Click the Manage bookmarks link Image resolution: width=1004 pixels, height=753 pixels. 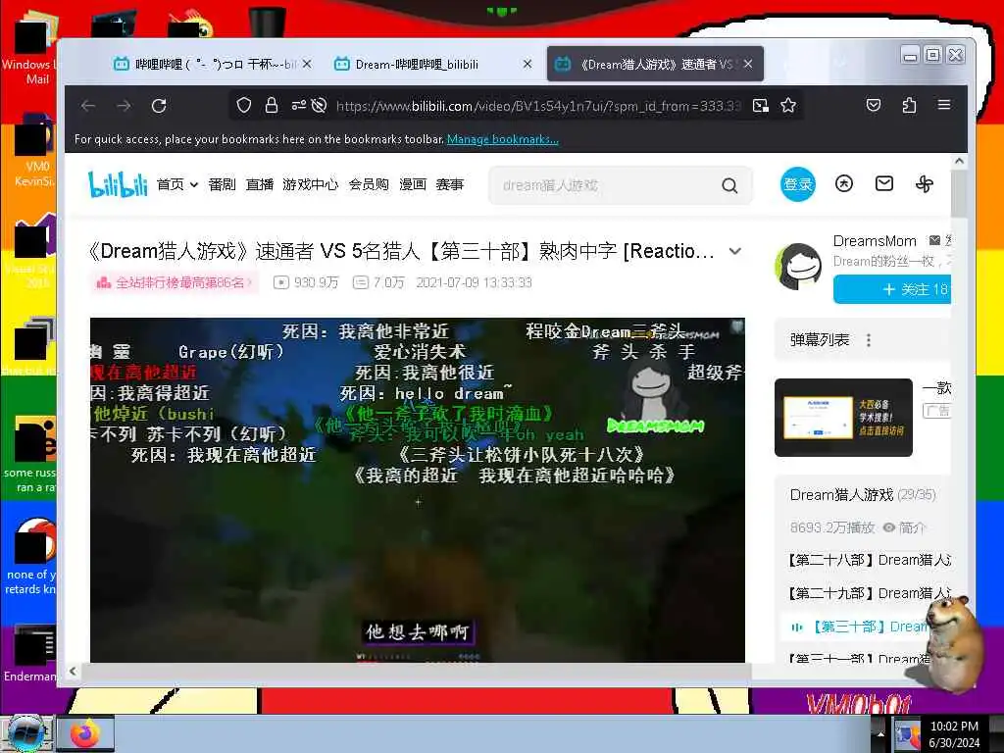pos(503,139)
